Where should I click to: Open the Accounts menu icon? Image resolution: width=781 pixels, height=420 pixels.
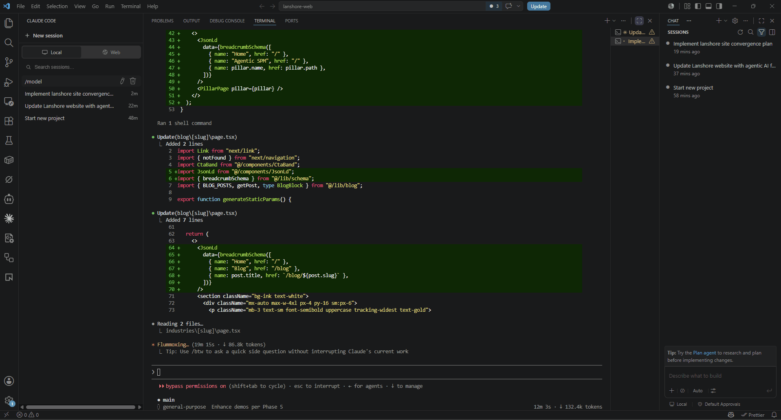[9, 381]
